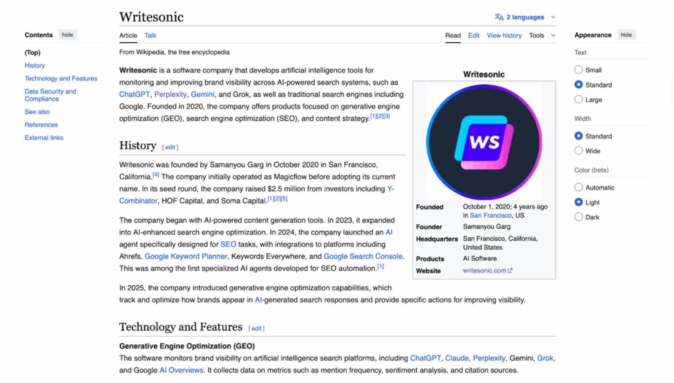Go to History in Contents

tap(35, 66)
